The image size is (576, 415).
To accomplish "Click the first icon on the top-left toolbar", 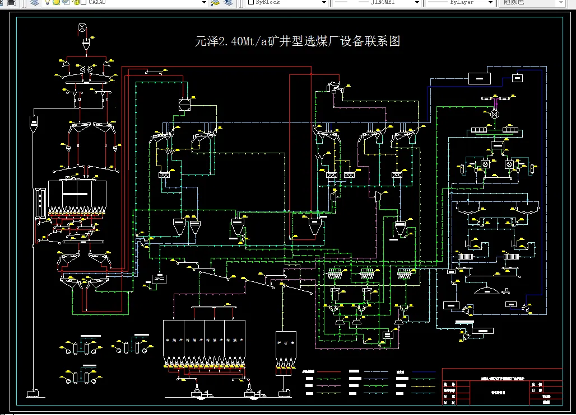I will [3, 3].
